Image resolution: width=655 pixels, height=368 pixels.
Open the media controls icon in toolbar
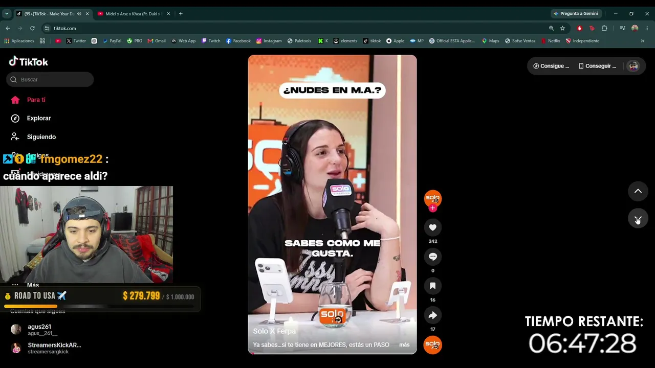(622, 28)
